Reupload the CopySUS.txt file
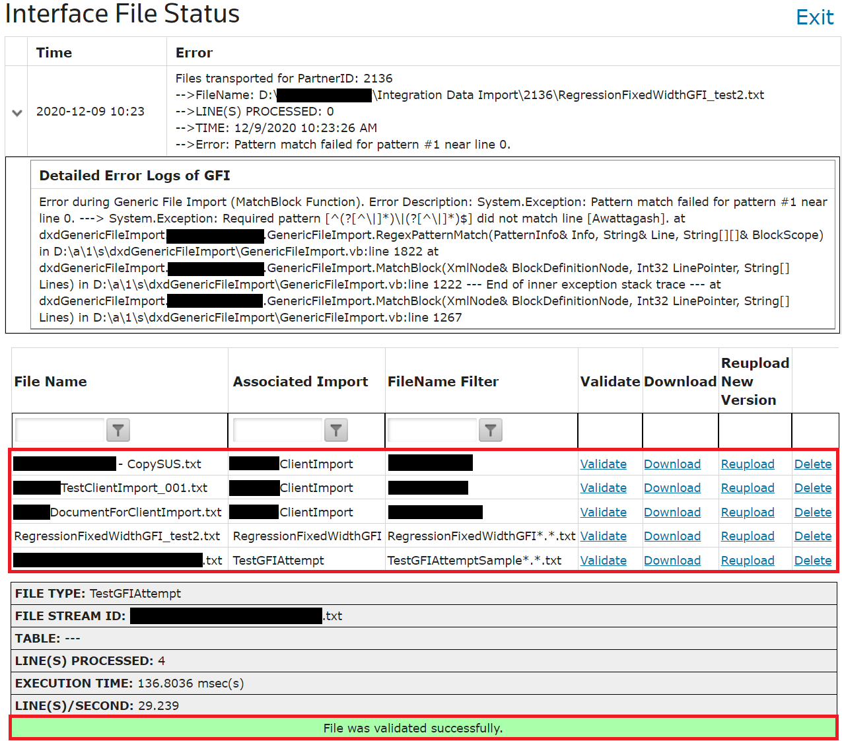Screen dimensions: 842x741 coord(748,464)
